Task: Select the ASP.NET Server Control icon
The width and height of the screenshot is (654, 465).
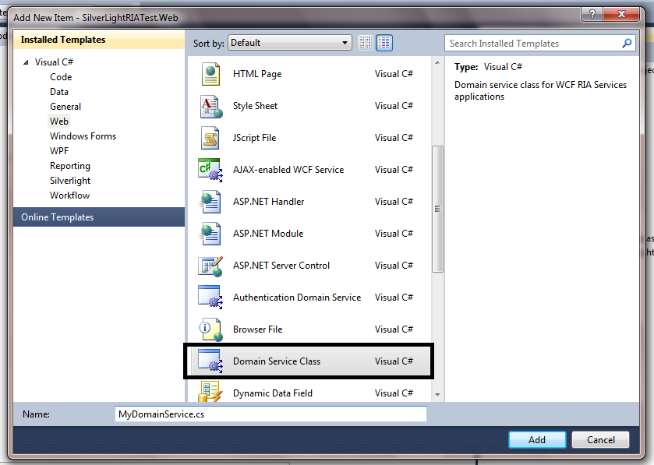Action: click(210, 266)
